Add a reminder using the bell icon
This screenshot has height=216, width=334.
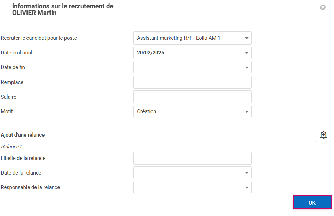coord(323,135)
